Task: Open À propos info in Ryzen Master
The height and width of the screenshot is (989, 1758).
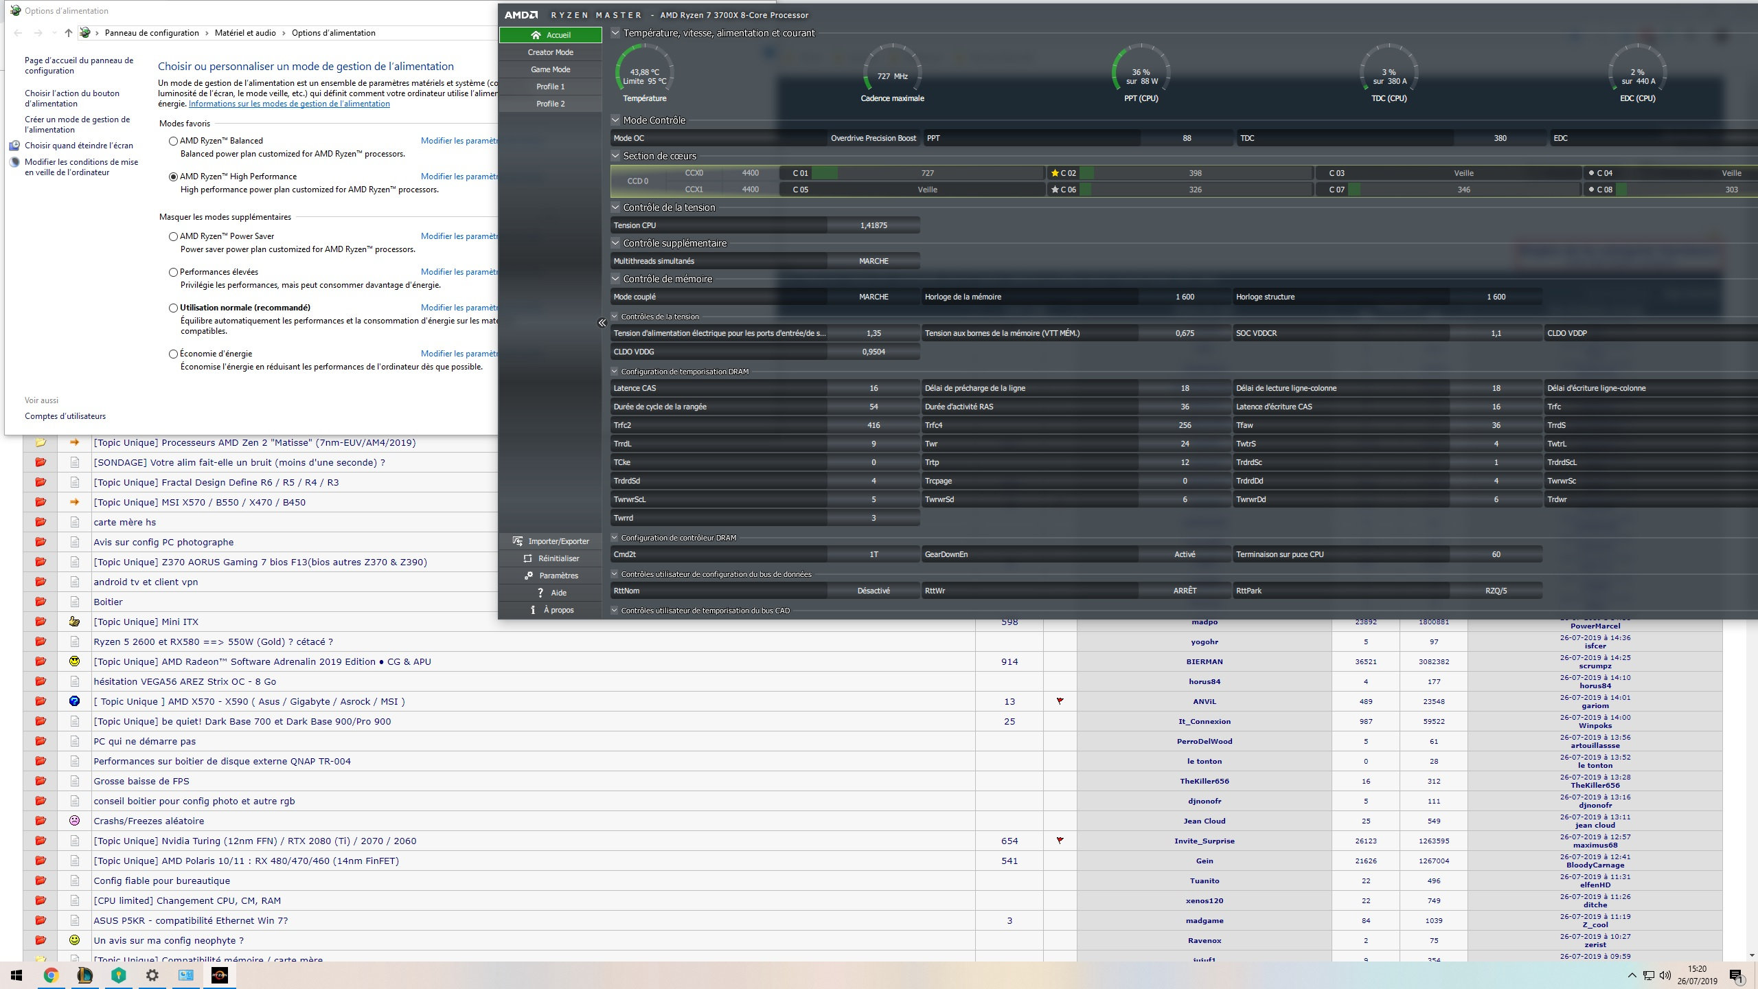Action: [533, 610]
